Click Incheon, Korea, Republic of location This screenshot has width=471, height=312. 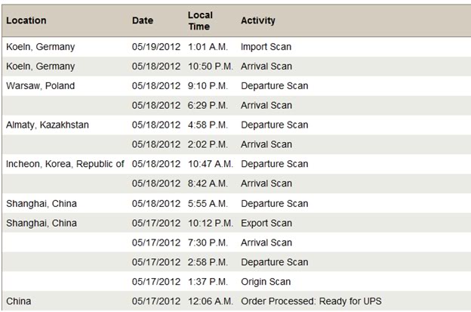click(65, 164)
